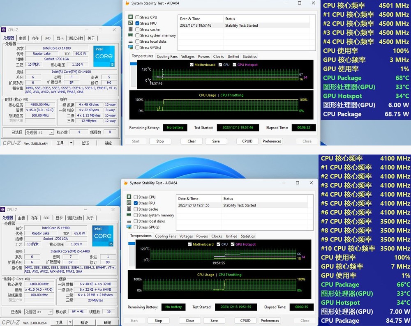The width and height of the screenshot is (411, 326).
Task: Select Clocks tab in upper AIDA64 window
Action: pos(218,56)
